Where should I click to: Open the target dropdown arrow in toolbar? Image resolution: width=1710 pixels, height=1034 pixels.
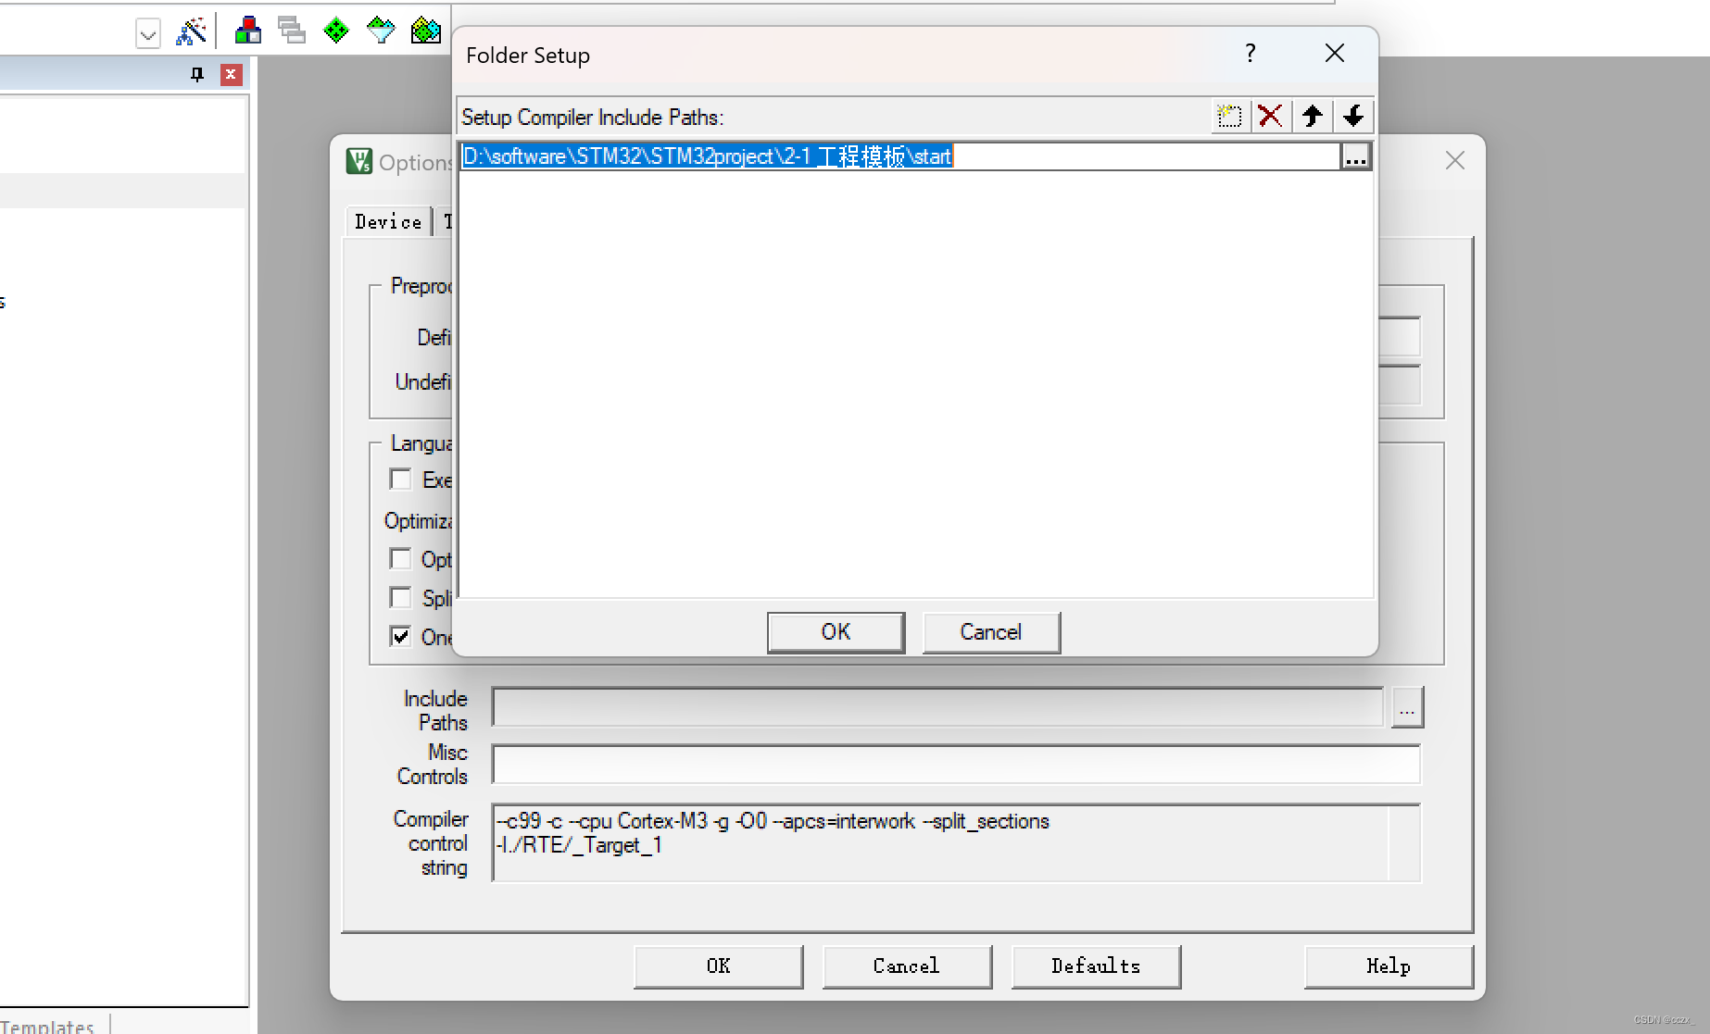[x=147, y=34]
